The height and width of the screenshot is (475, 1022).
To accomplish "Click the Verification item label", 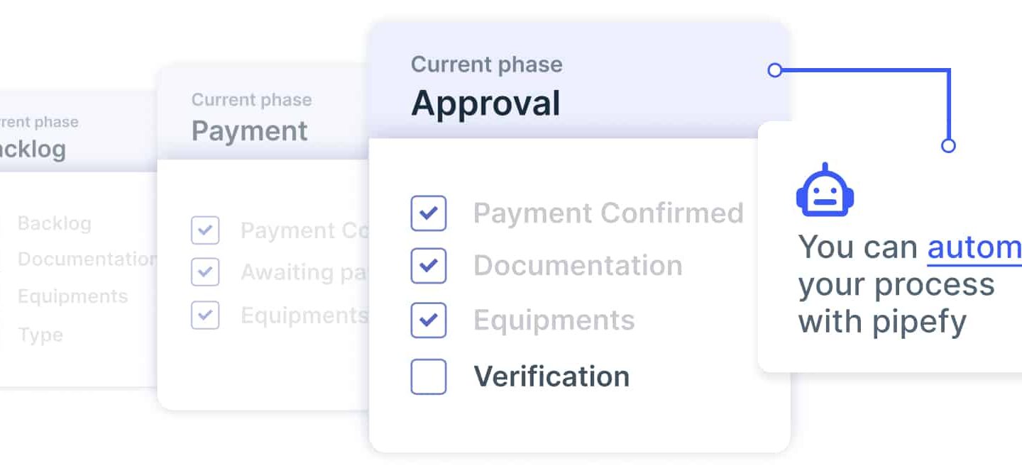I will [551, 376].
